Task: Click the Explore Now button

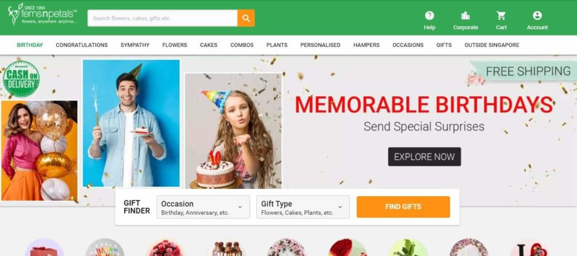Action: coord(424,157)
